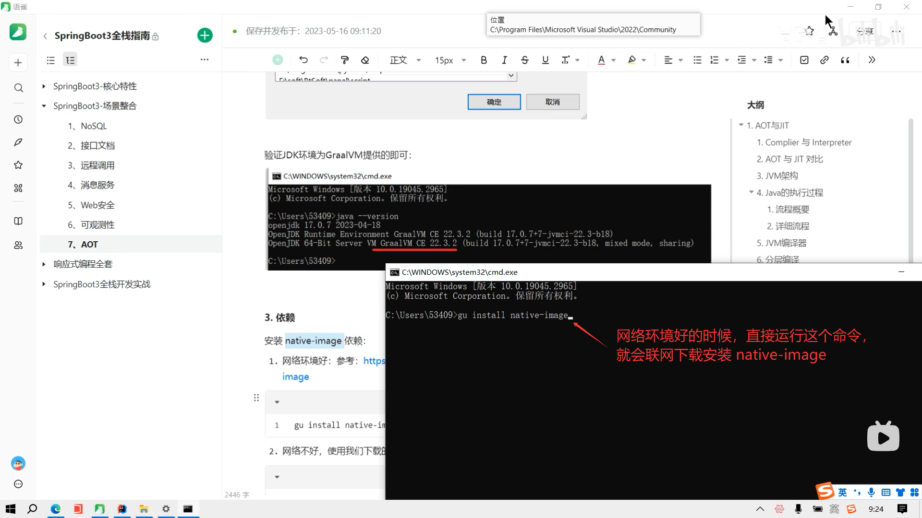The image size is (922, 518).
Task: Toggle the flat list view icon
Action: pyautogui.click(x=50, y=60)
